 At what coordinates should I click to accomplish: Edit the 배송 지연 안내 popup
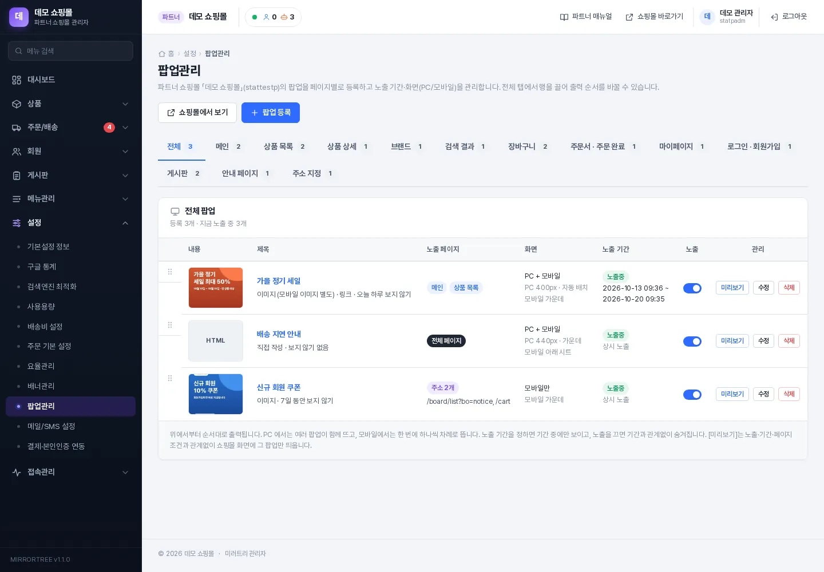point(763,341)
